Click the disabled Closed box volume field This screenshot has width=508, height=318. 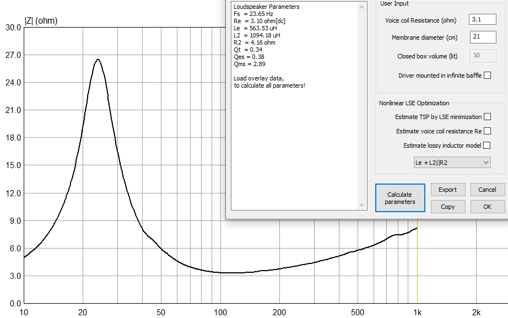click(483, 56)
